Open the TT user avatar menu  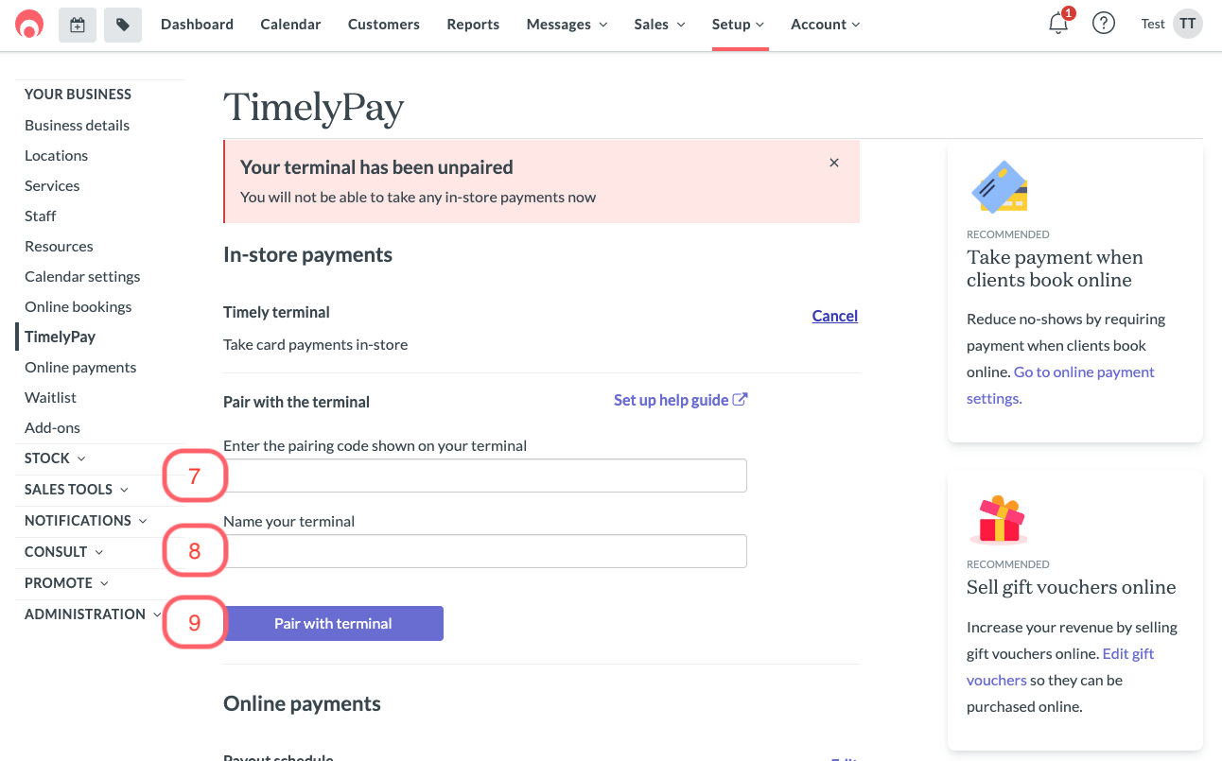1188,25
